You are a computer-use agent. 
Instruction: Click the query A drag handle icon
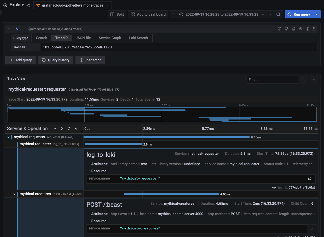pyautogui.click(x=314, y=29)
